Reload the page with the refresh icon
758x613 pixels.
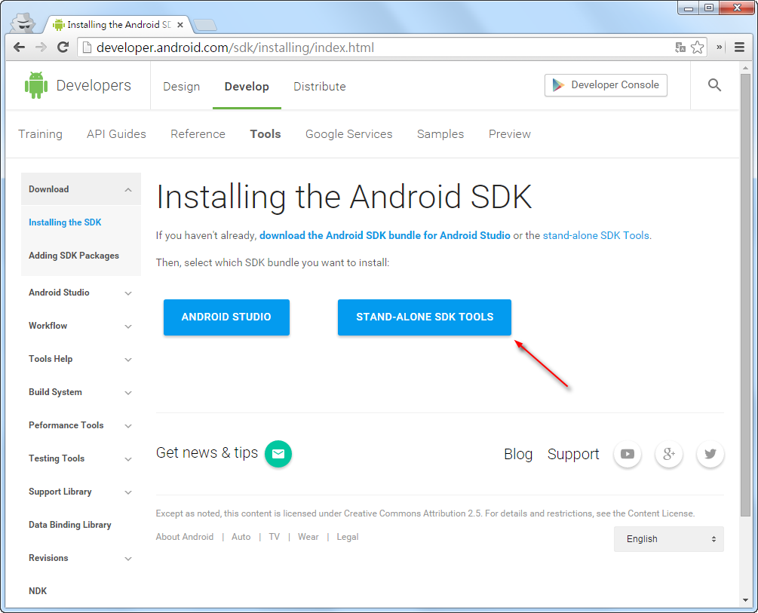coord(63,48)
